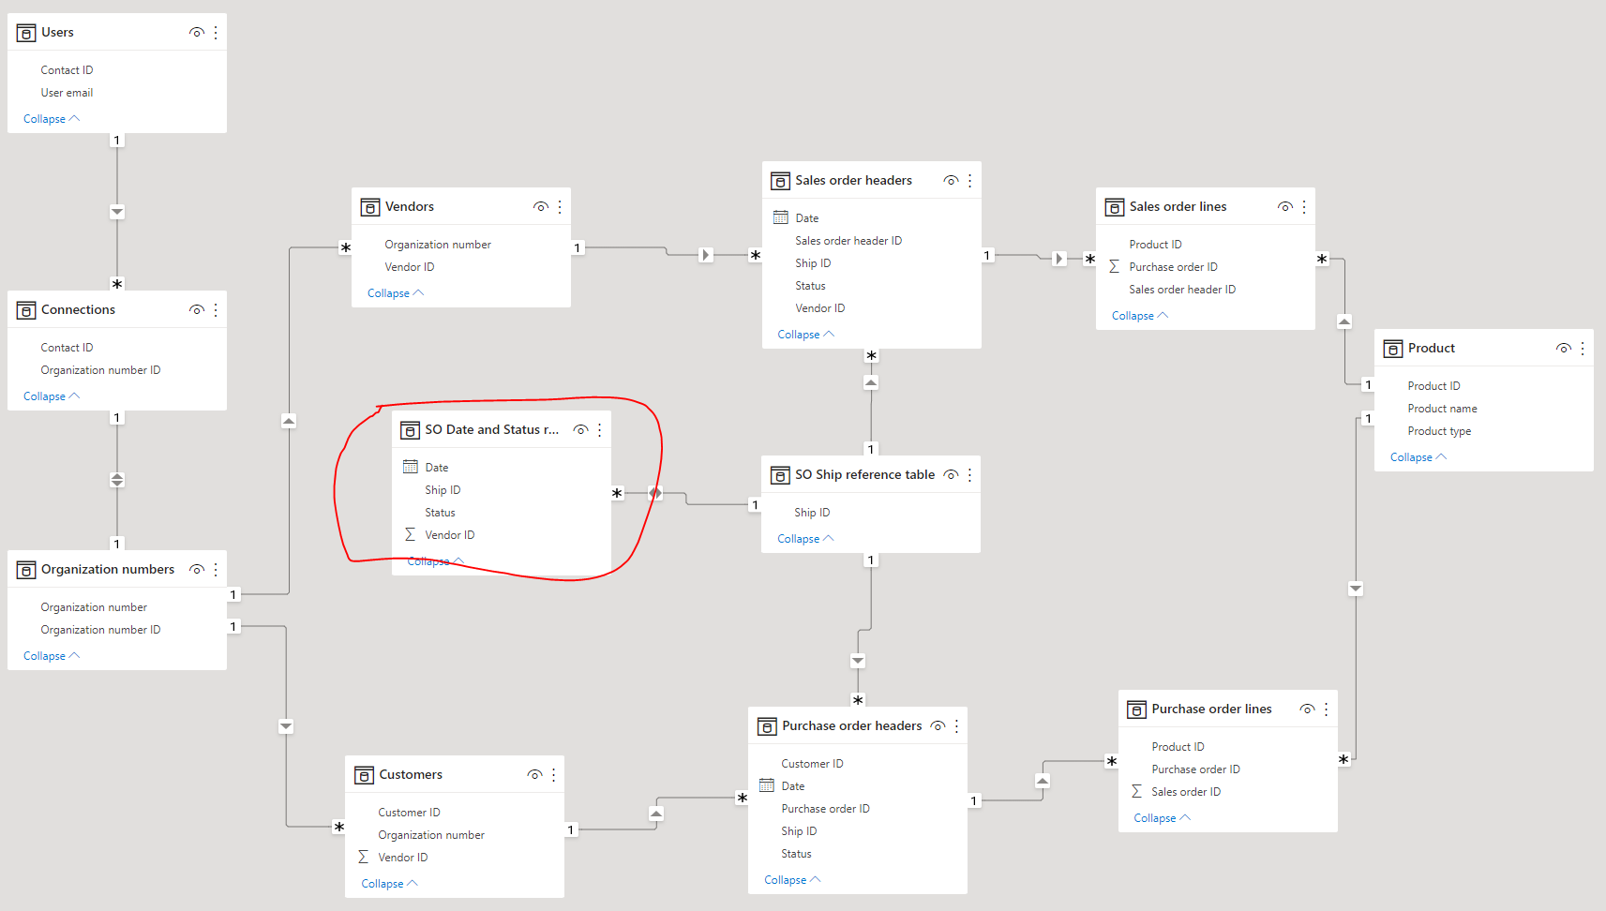Open more options for Connections table
The image size is (1606, 911).
tap(216, 310)
